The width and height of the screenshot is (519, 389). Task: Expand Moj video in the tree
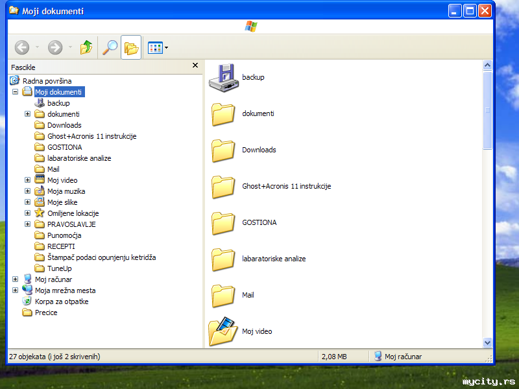pyautogui.click(x=27, y=180)
